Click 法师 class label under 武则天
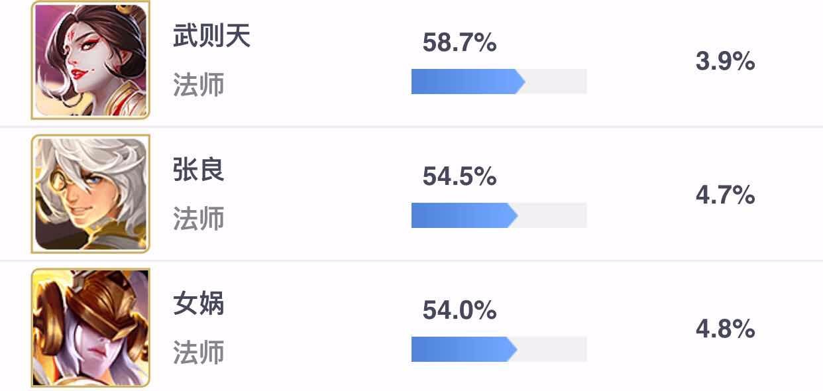823x391 pixels. [x=199, y=85]
